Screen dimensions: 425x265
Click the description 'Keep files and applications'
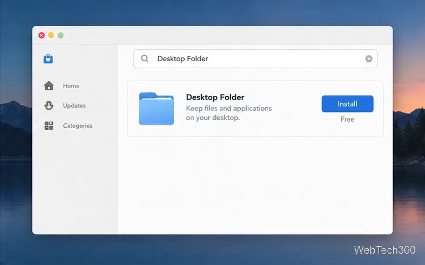[x=229, y=108]
